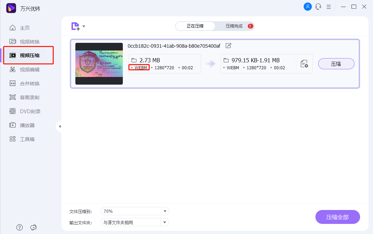Switch to 压缩完成 tab

pos(234,26)
